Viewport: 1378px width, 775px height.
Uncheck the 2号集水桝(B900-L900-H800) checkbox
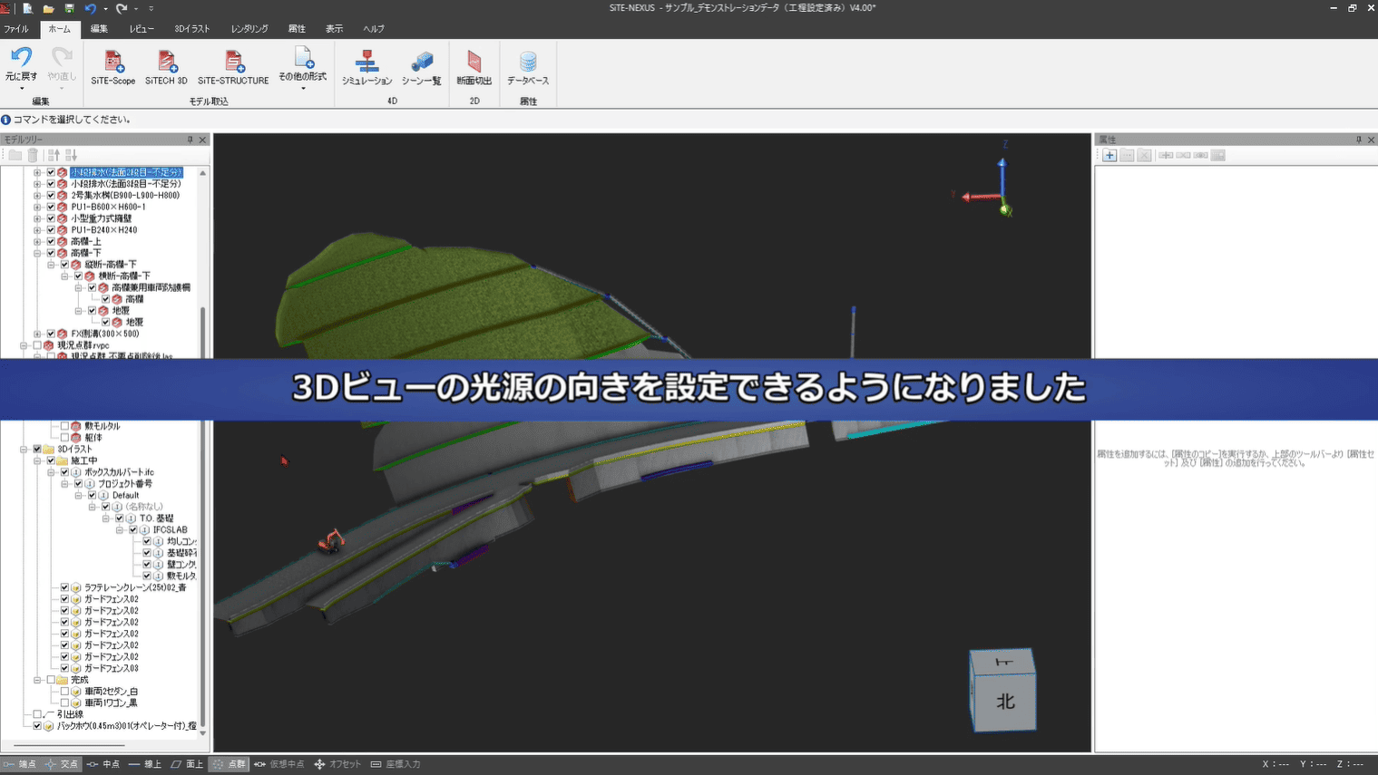51,195
